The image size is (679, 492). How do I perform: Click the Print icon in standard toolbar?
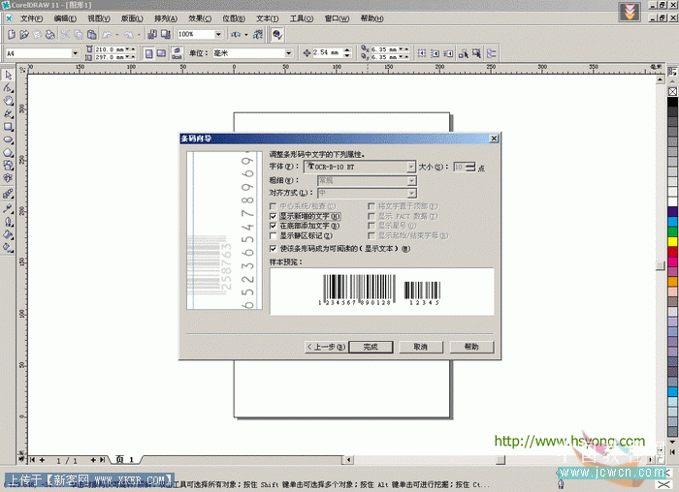(x=51, y=34)
